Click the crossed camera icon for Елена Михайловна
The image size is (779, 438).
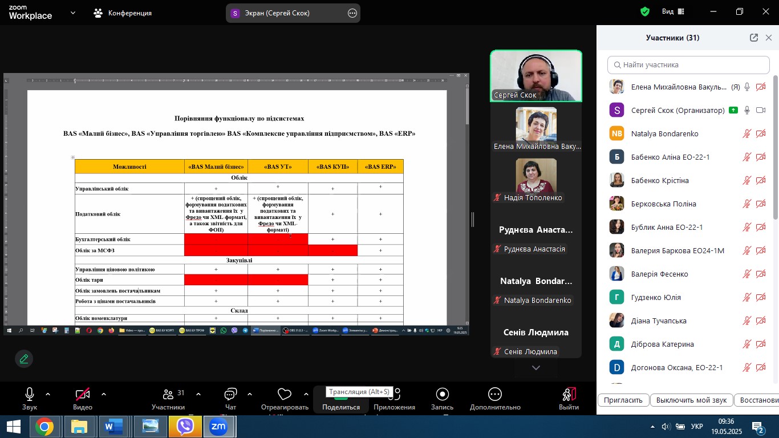pyautogui.click(x=761, y=87)
